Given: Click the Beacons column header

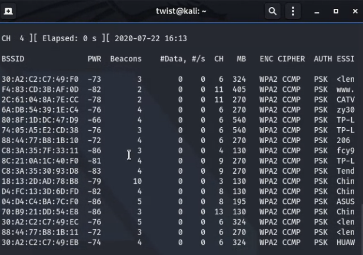Looking at the screenshot, I should (126, 59).
